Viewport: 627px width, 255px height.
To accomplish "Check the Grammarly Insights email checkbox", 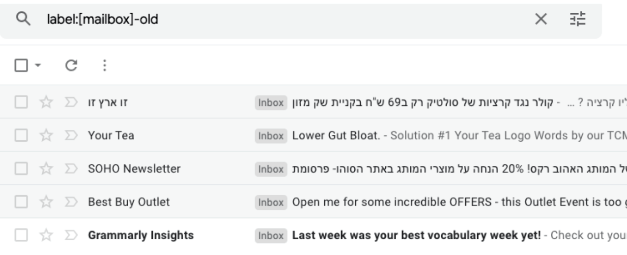I will [x=21, y=236].
